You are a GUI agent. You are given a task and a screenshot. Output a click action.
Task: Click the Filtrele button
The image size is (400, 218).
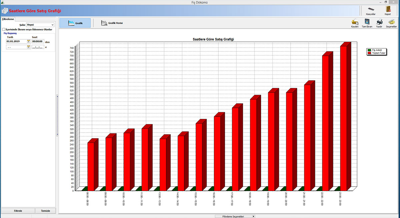coord(18,211)
